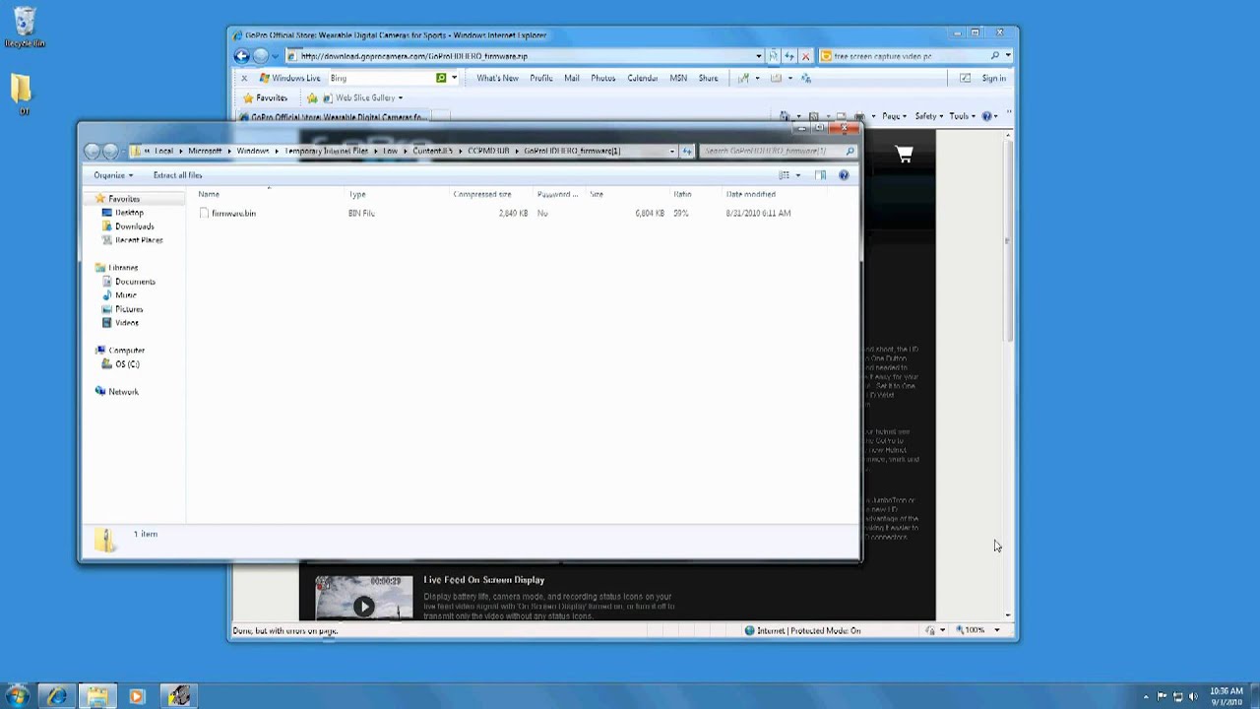Select Computer in the navigation pane
The image size is (1260, 709).
(126, 351)
